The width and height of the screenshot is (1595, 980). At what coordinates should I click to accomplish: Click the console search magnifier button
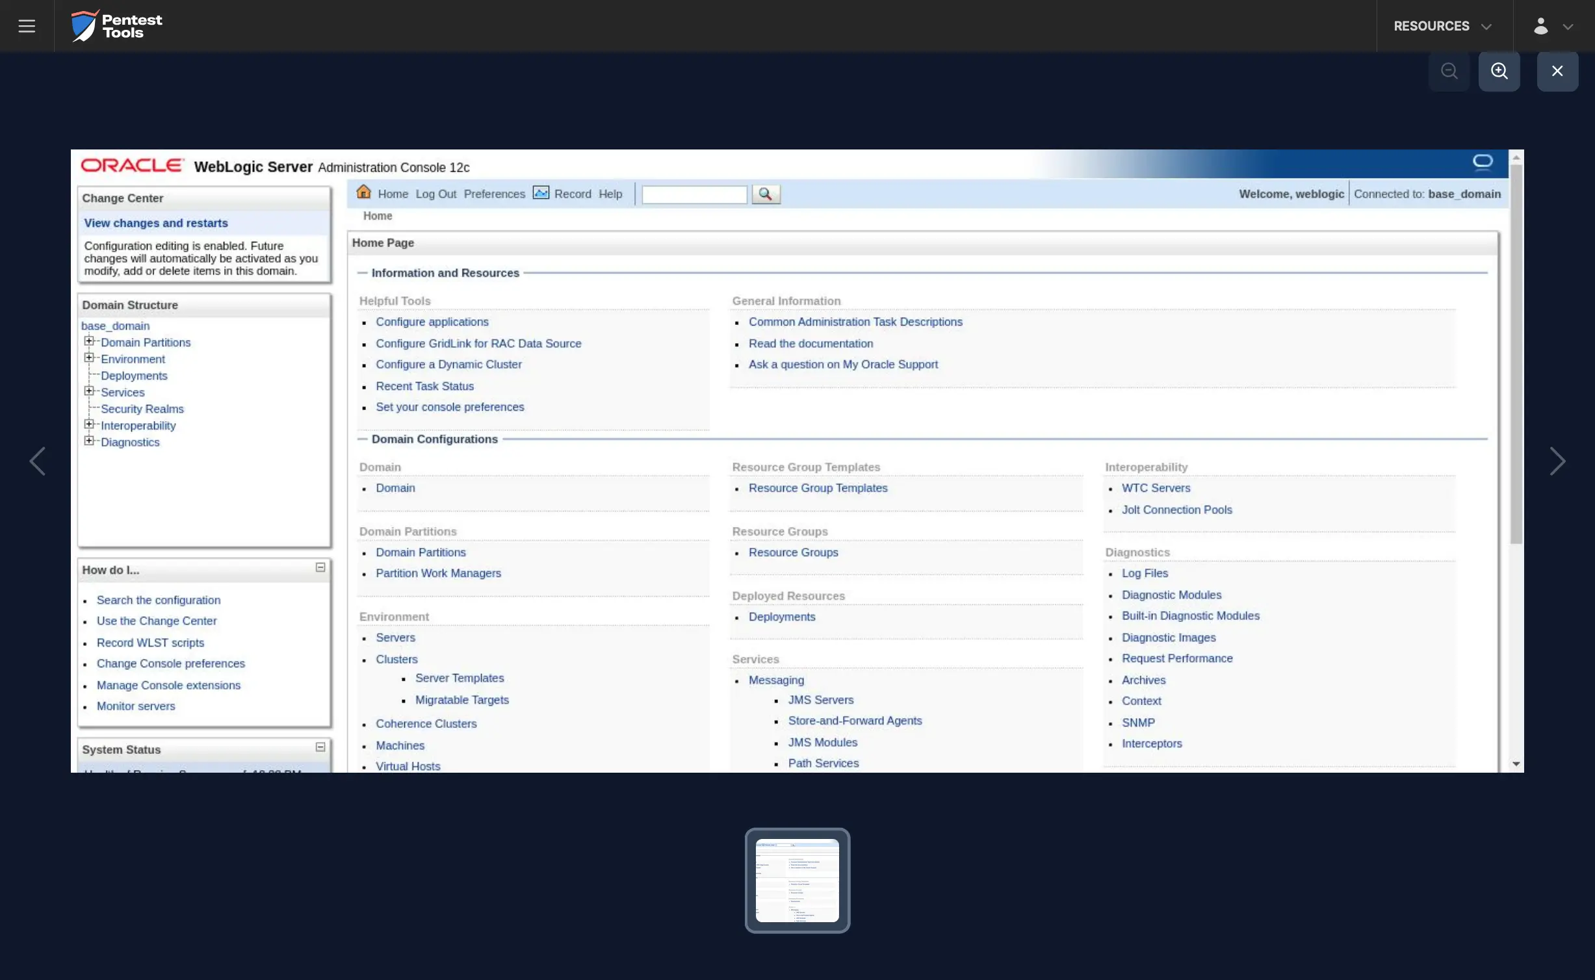[x=766, y=194]
